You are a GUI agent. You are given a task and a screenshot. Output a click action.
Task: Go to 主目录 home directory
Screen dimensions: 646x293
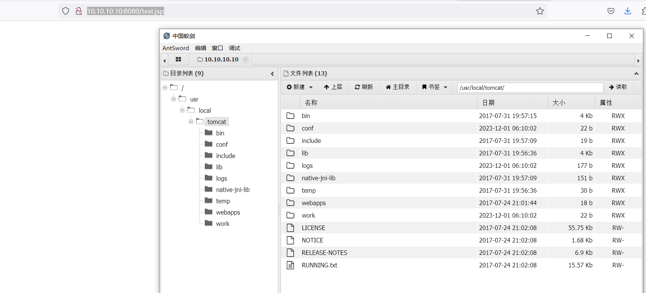coord(397,87)
